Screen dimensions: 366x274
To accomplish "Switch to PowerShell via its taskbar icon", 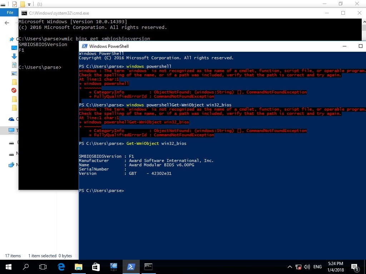I will [131, 267].
